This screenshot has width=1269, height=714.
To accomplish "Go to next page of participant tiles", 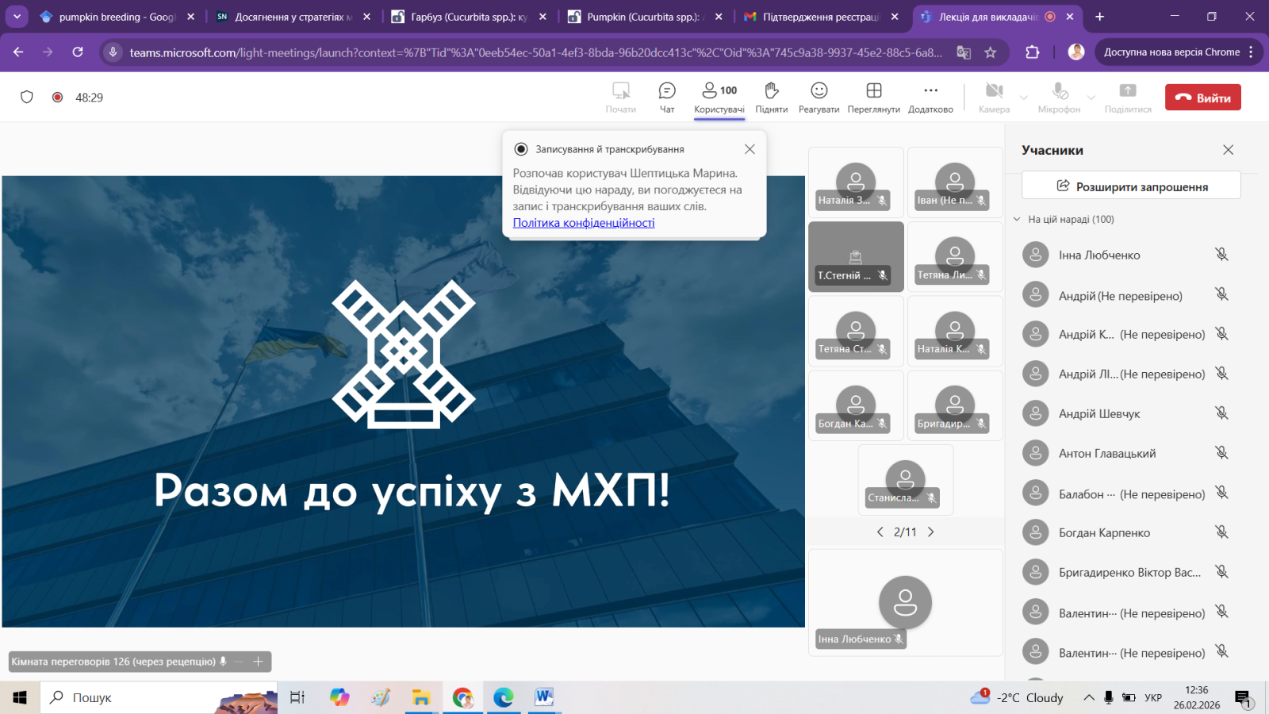I will tap(931, 532).
